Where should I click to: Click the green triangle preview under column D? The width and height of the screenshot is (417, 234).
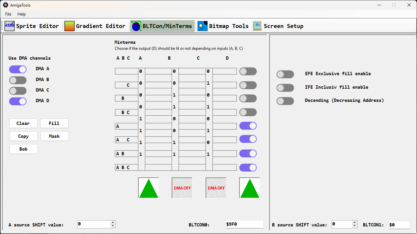[250, 188]
